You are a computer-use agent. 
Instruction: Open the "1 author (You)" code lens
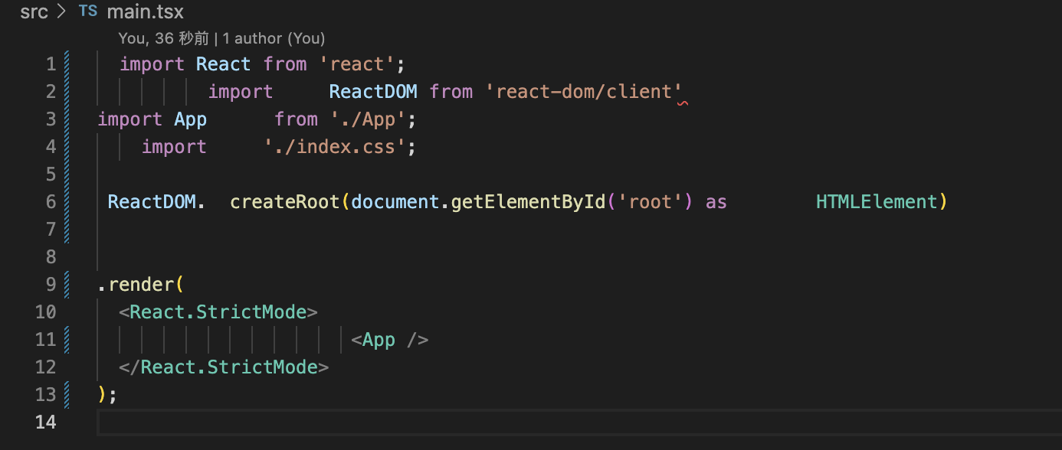point(274,38)
